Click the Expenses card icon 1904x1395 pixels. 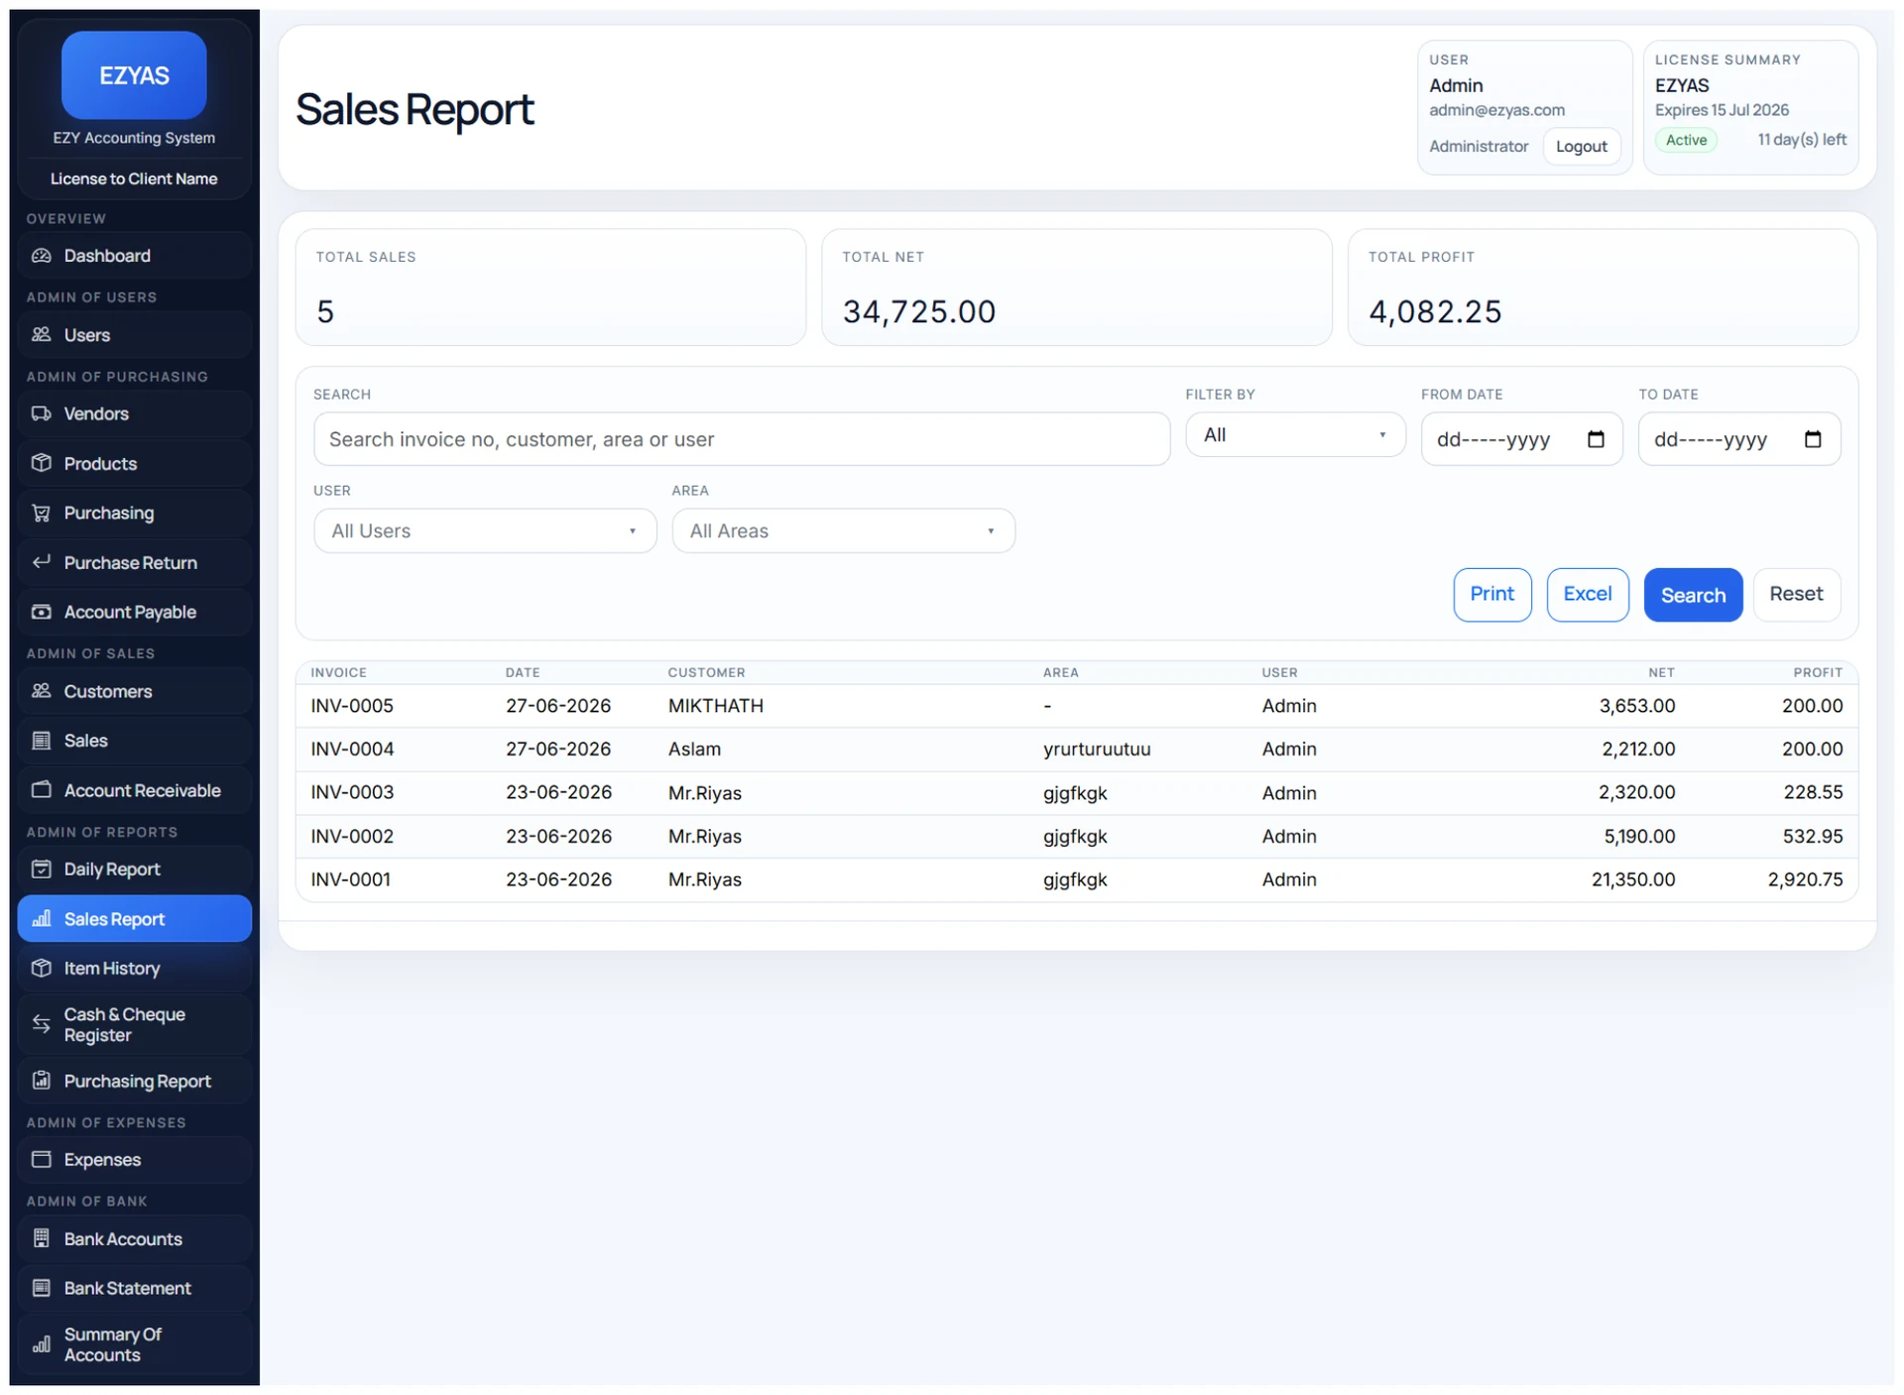(41, 1159)
